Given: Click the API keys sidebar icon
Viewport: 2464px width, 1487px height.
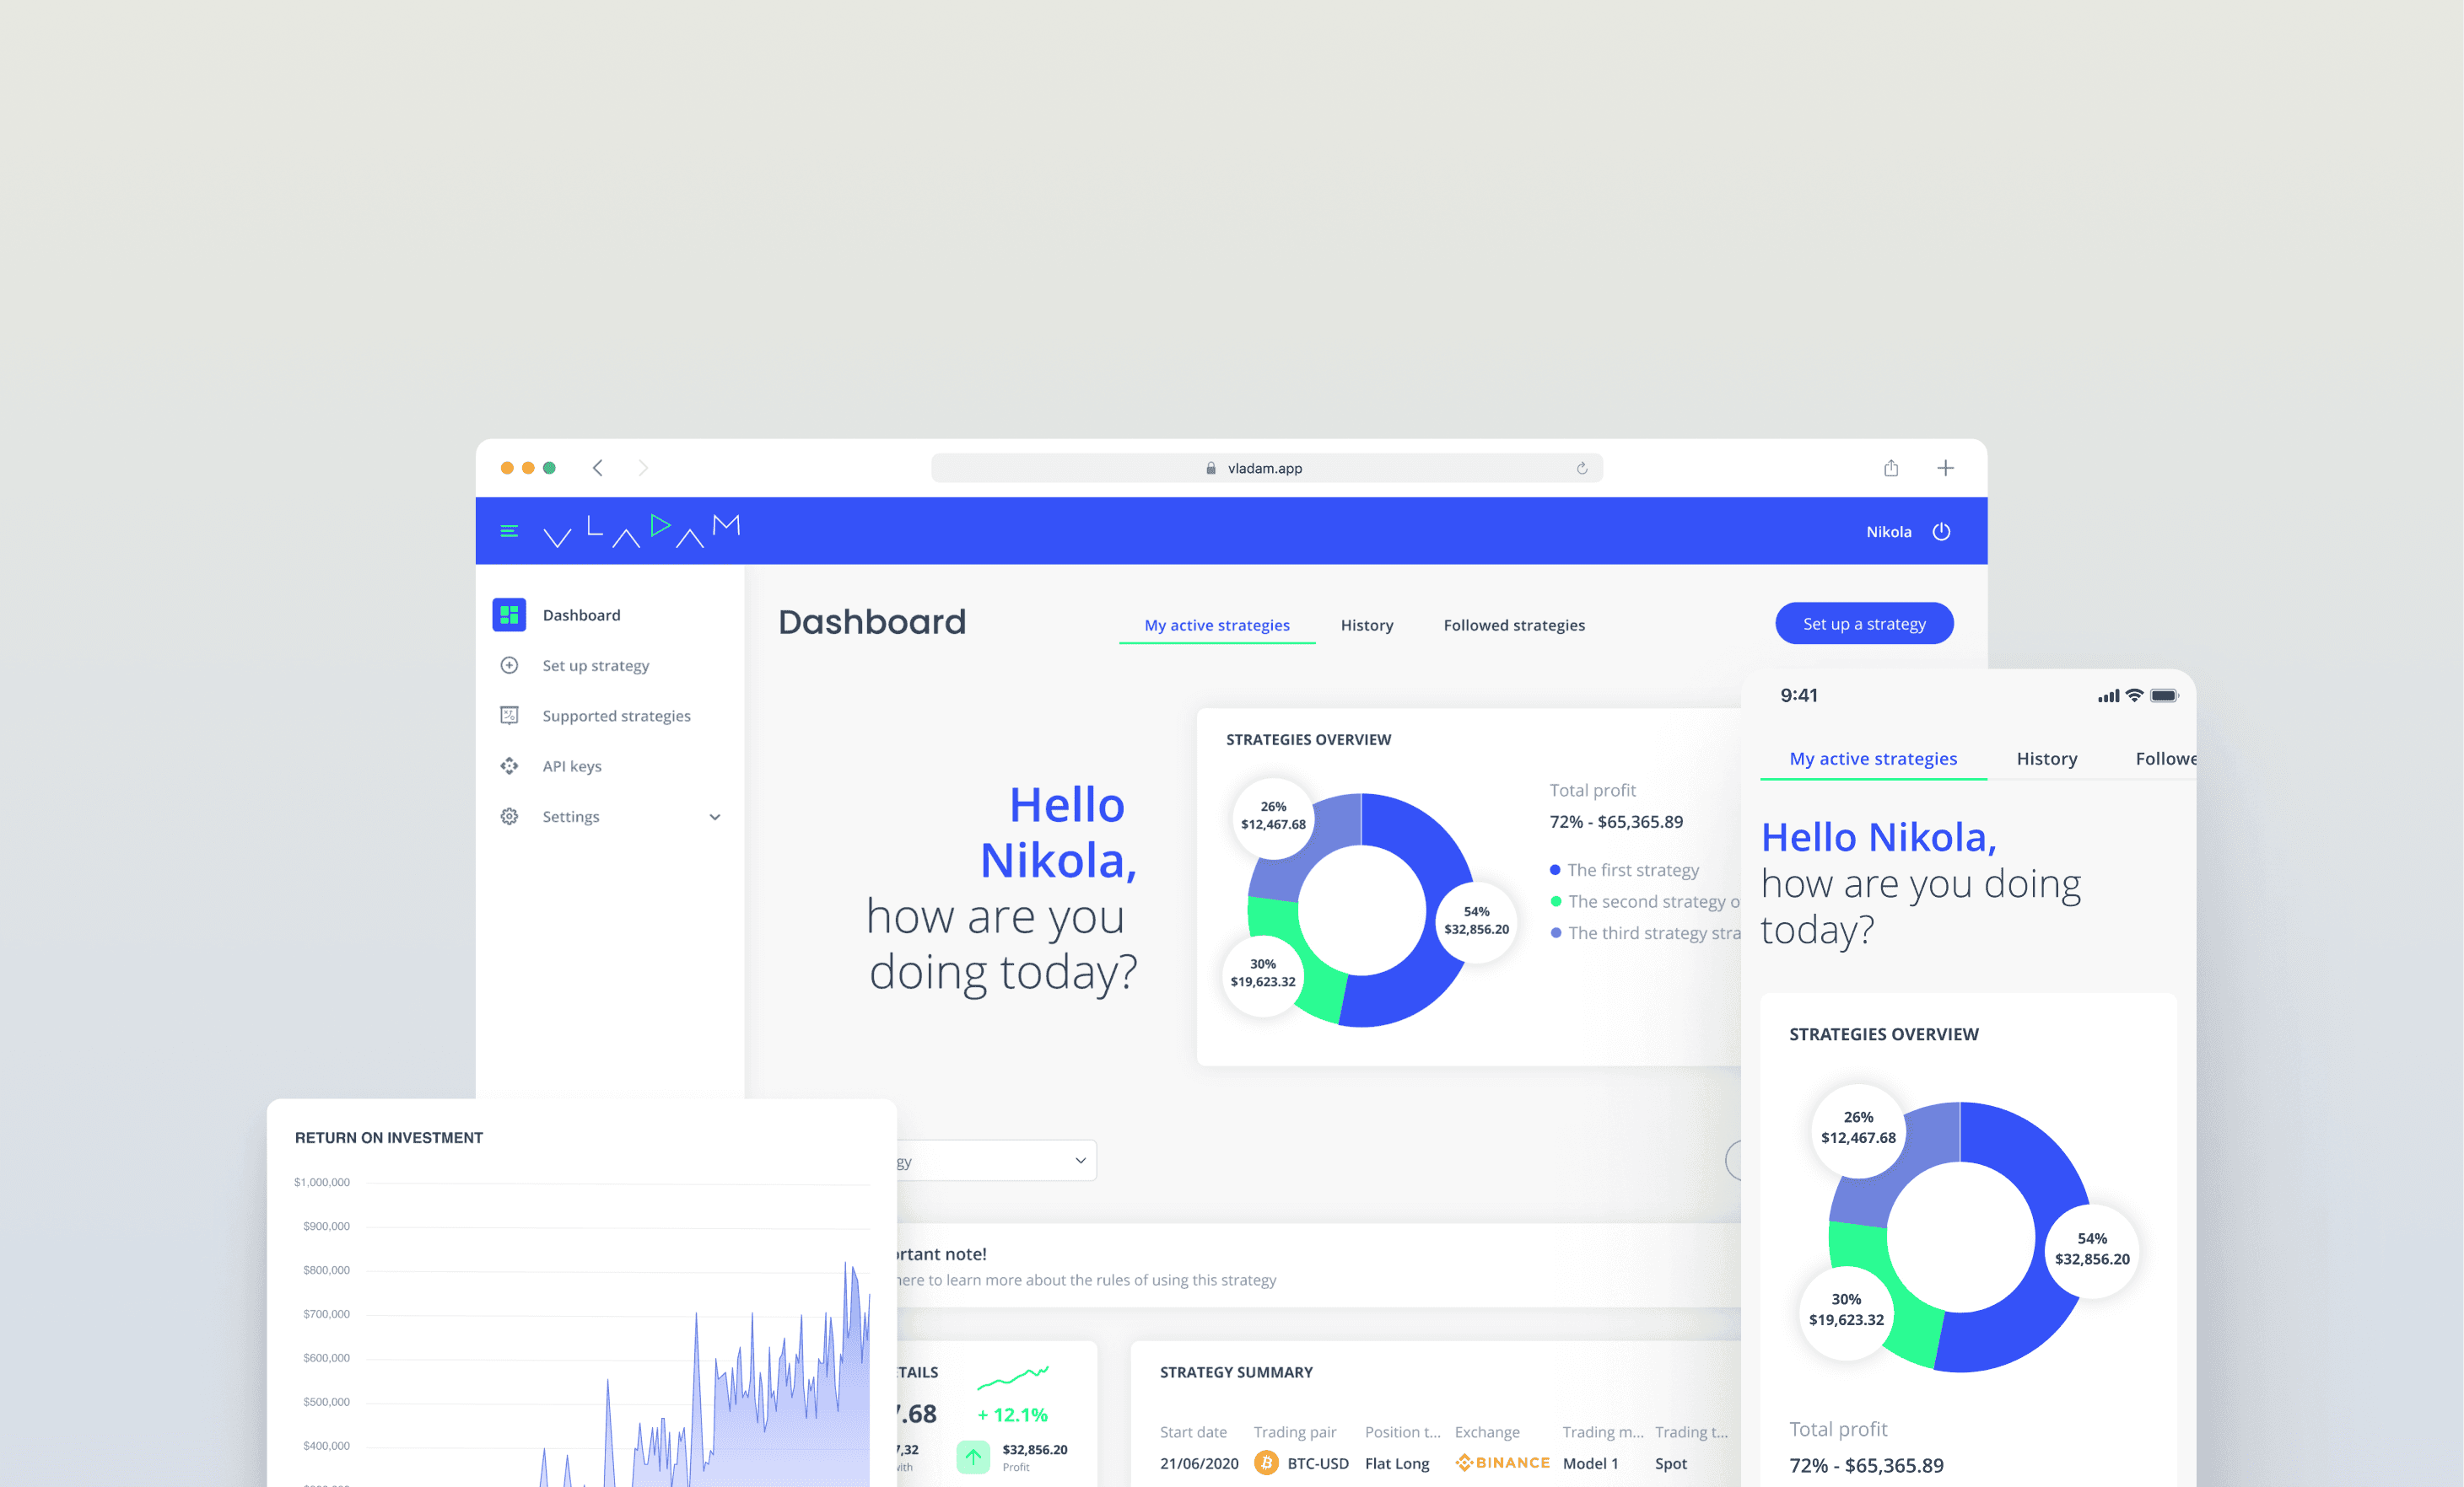Looking at the screenshot, I should pyautogui.click(x=509, y=765).
